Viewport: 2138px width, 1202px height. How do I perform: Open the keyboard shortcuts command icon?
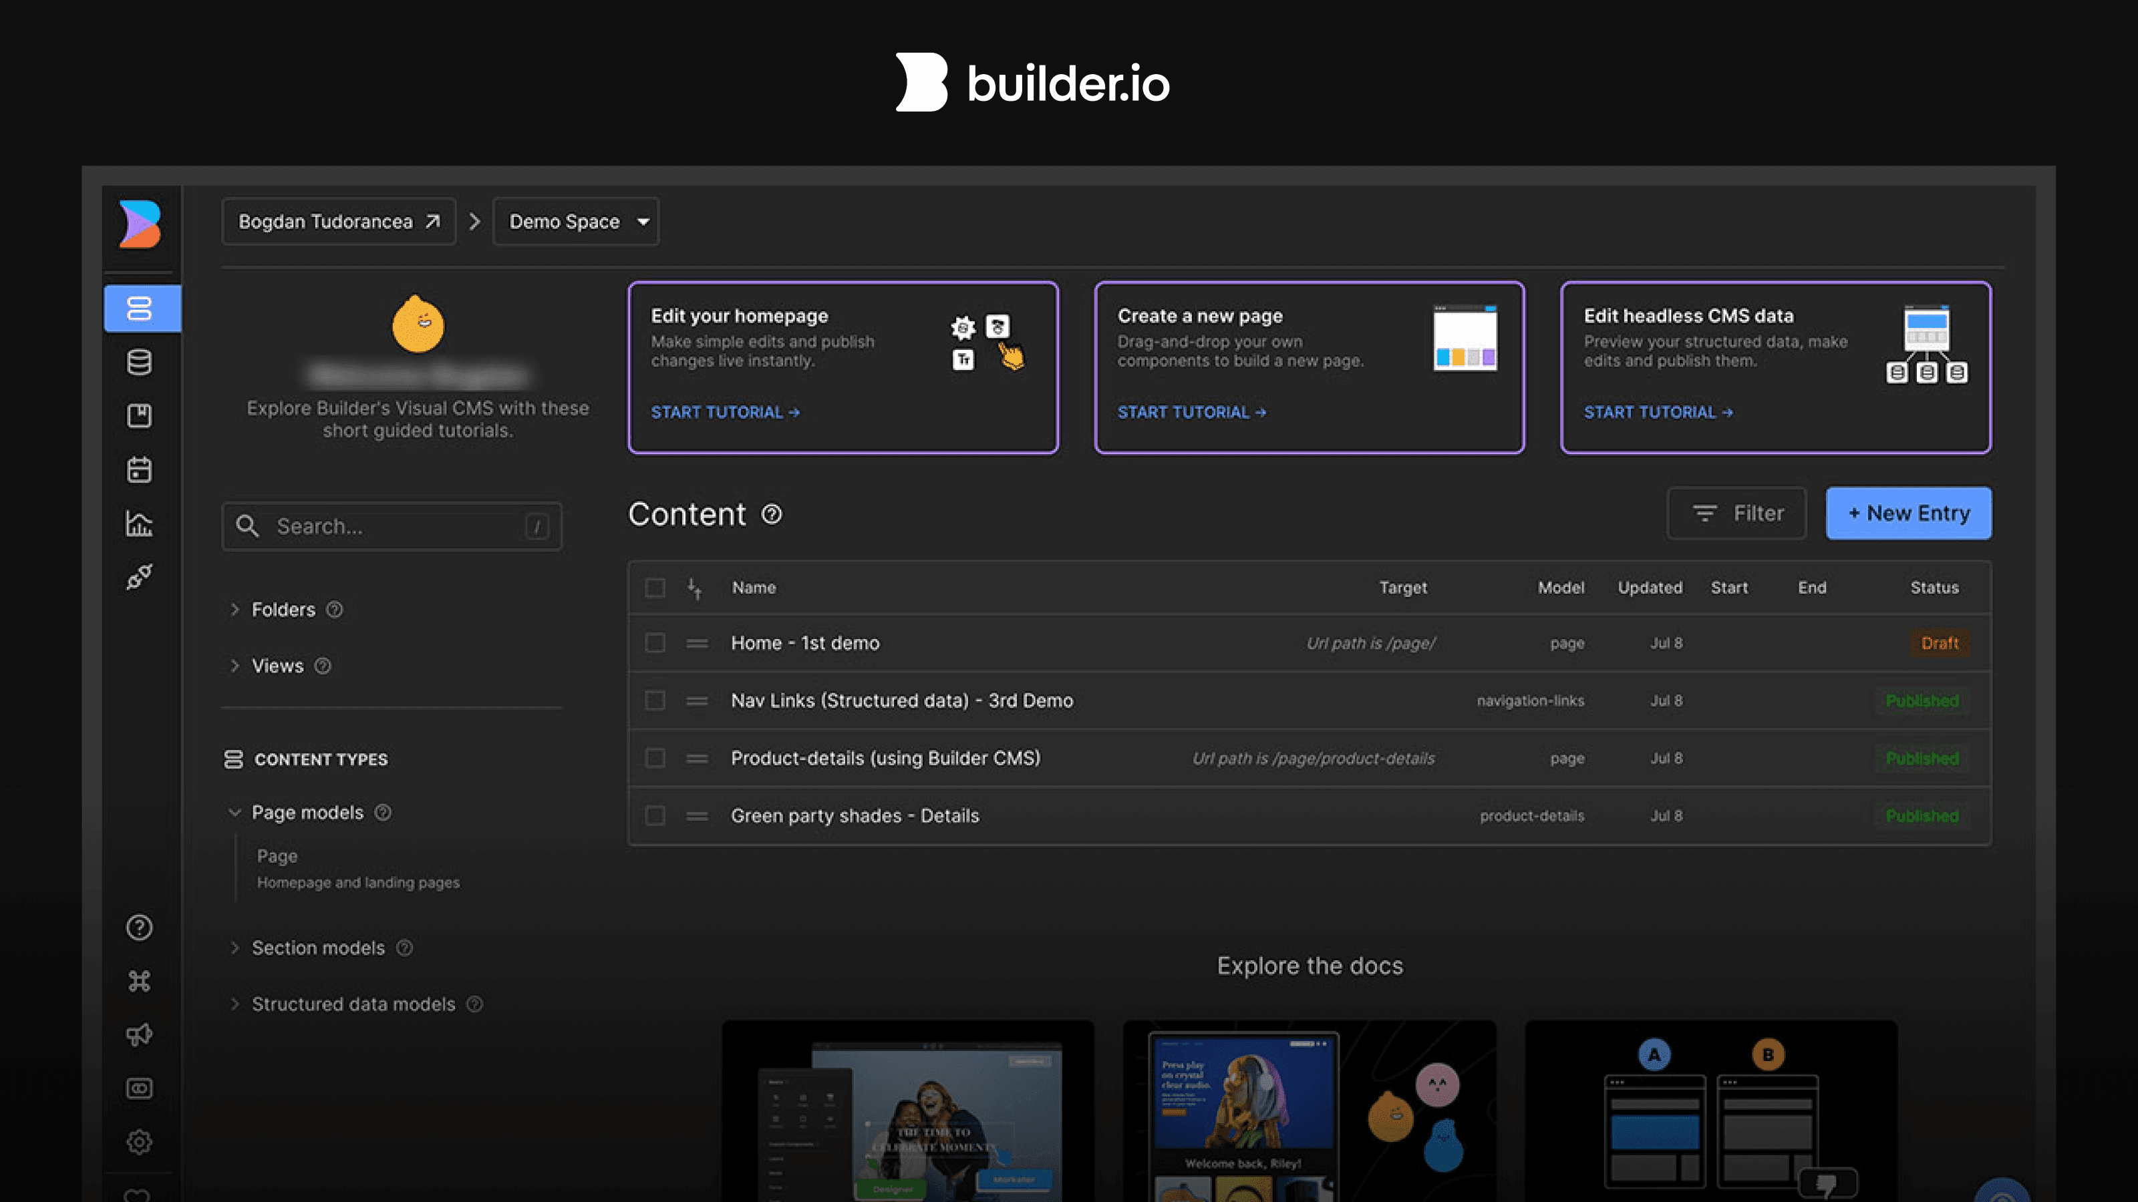[x=138, y=980]
